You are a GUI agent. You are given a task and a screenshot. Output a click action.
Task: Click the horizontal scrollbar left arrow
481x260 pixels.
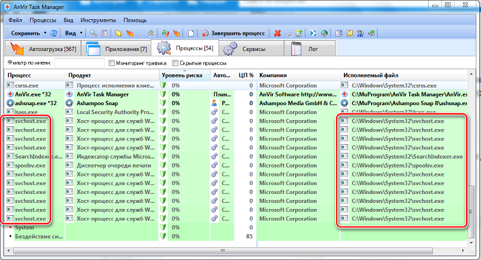coord(8,250)
